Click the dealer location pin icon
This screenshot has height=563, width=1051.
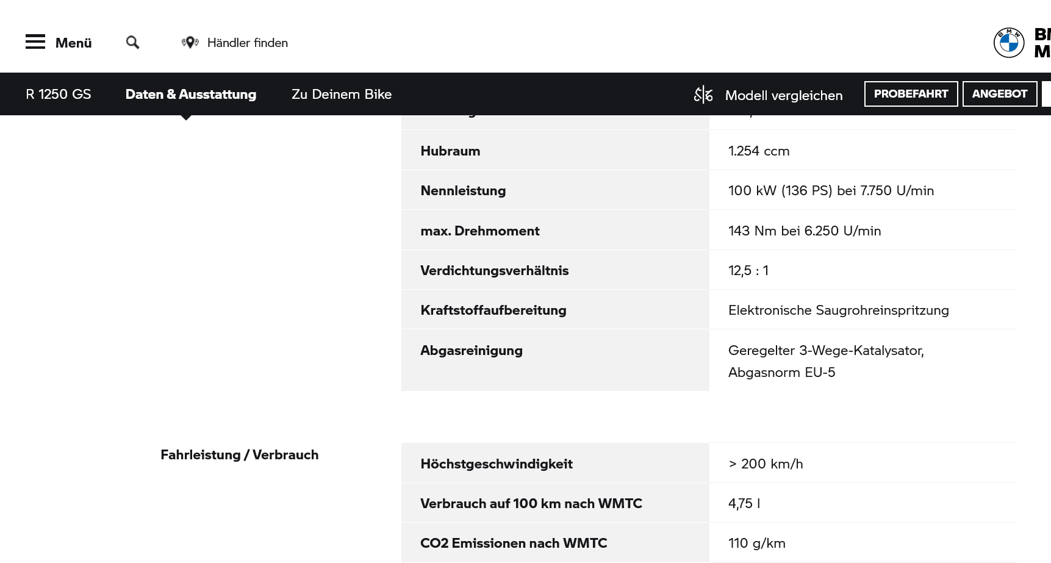click(190, 43)
